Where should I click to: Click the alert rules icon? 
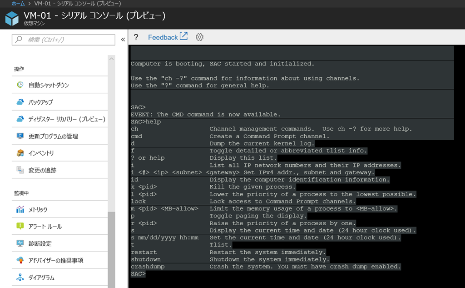[x=20, y=226]
